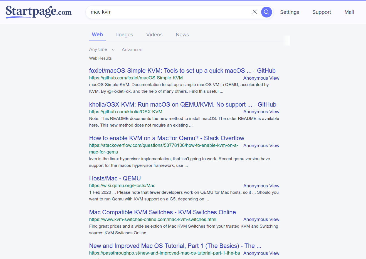This screenshot has height=259, width=366.
Task: Click the kvm-switches-online.com URL
Action: click(153, 219)
